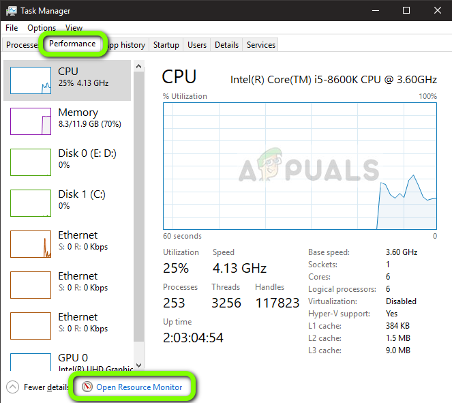Switch to the Processes tab
Viewport: 452px width, 403px height.
(x=22, y=45)
